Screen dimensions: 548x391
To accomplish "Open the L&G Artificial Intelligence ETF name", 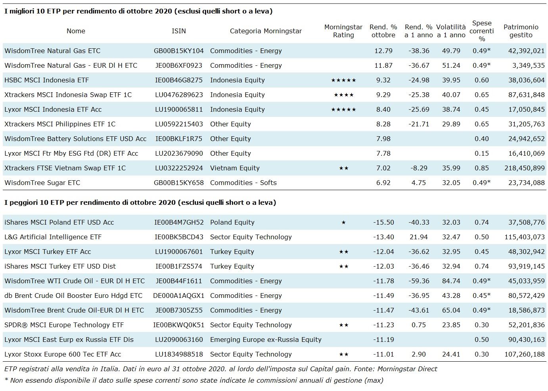I will click(x=53, y=237).
